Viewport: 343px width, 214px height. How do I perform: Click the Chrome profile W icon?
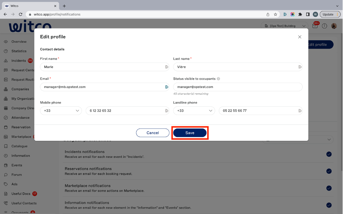point(315,14)
